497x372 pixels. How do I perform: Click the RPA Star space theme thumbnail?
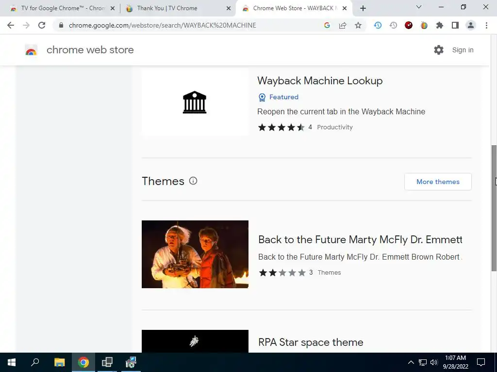point(195,341)
